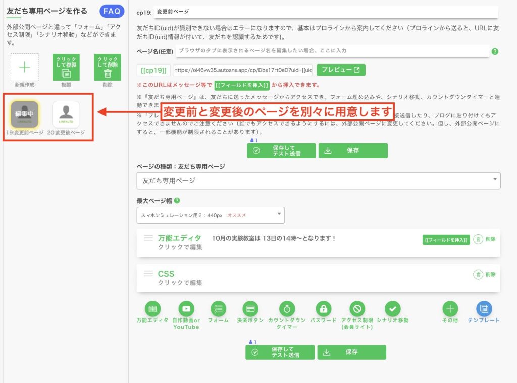Select the 20:変更後ページ thumbnail
The image size is (517, 383).
coord(66,115)
